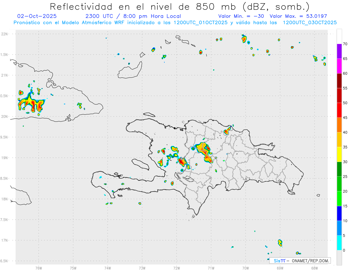Click the time label '2300 UTC / 8:00 pm Hora Local'

133,16
